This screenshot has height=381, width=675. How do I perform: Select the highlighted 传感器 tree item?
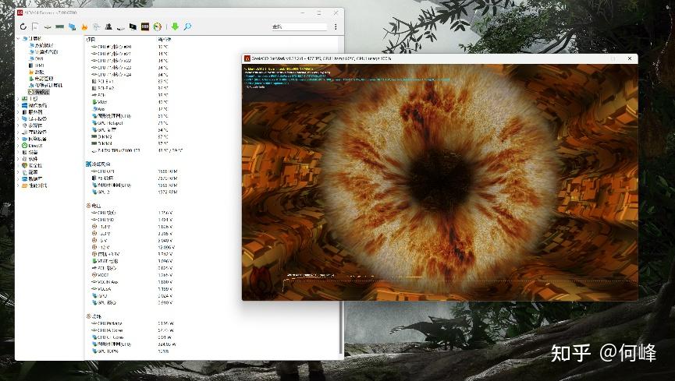pyautogui.click(x=42, y=92)
